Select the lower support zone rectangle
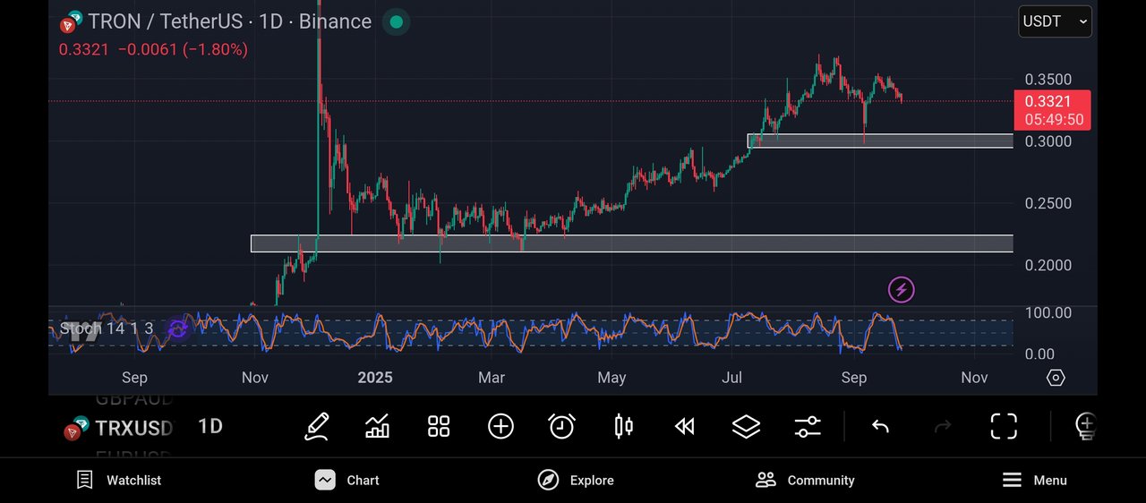This screenshot has height=503, width=1146. click(x=632, y=243)
